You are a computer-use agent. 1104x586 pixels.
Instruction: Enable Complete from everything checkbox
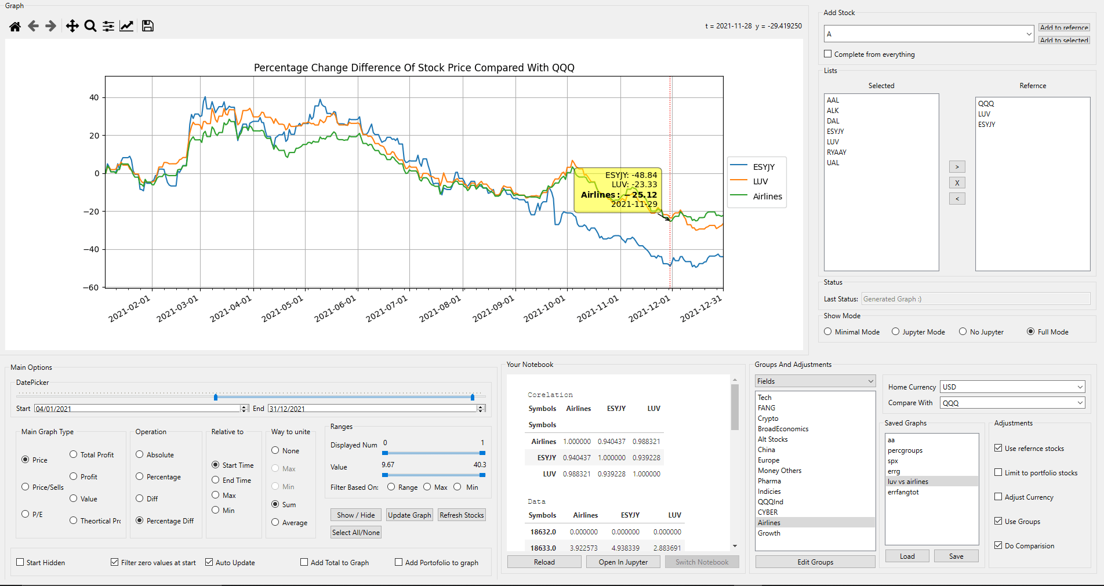(x=828, y=54)
